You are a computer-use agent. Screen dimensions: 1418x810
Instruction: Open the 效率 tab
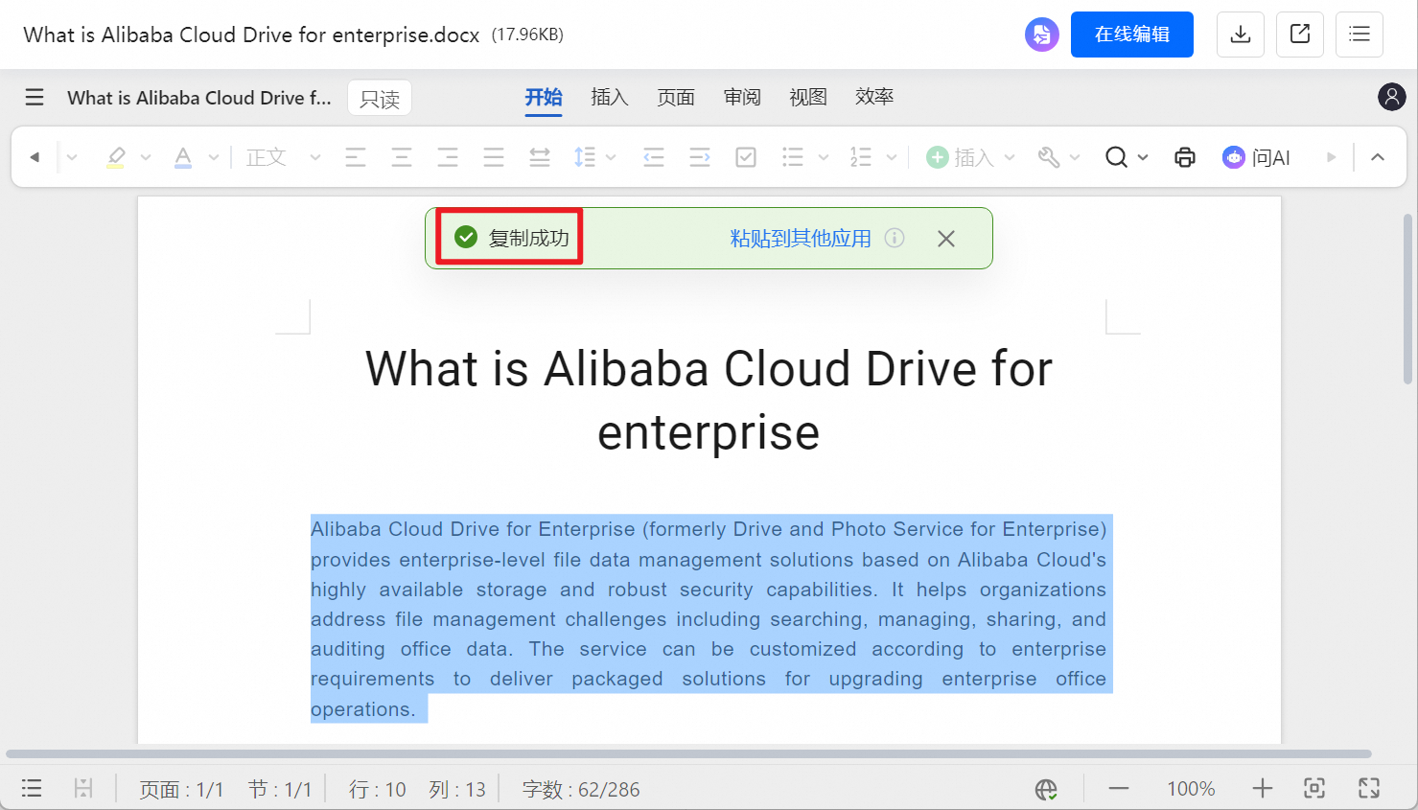(x=874, y=97)
